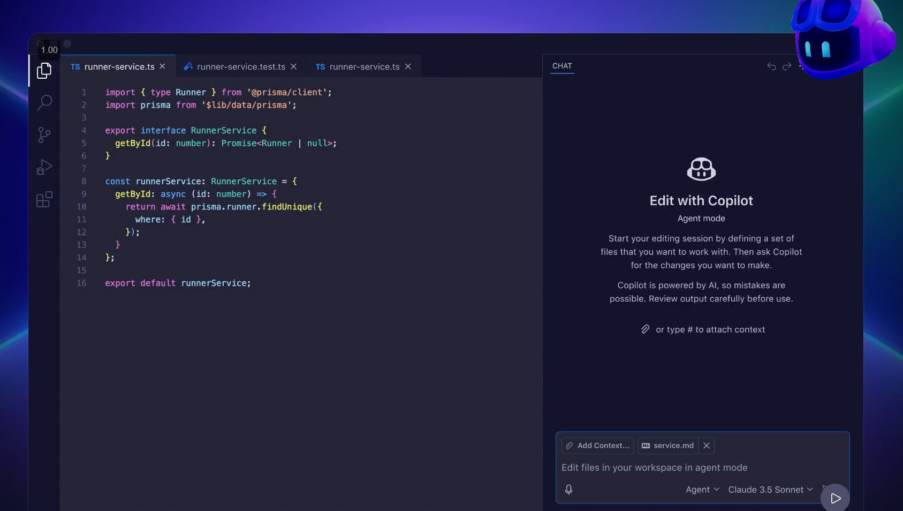This screenshot has width=903, height=511.
Task: Click line number 16 in the gutter
Action: click(81, 283)
